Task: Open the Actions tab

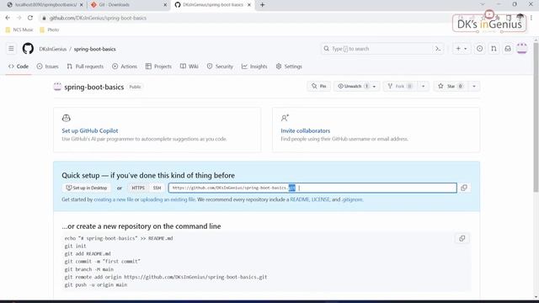Action: pyautogui.click(x=125, y=66)
